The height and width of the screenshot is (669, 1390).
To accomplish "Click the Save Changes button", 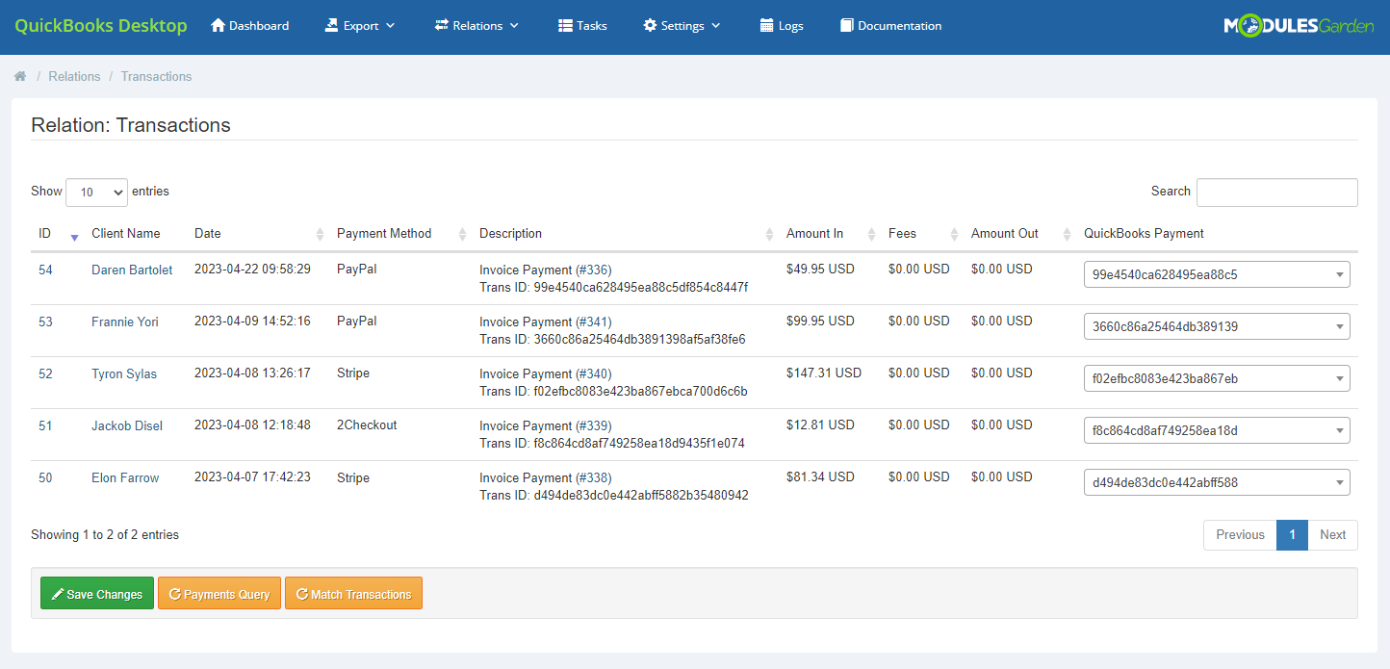I will click(96, 593).
